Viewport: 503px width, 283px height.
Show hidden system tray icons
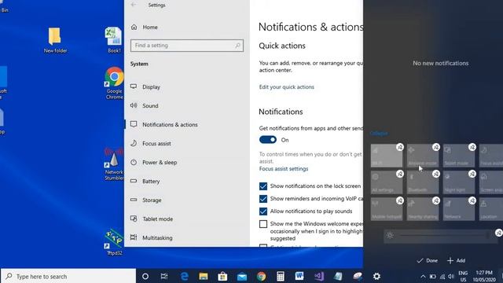point(423,276)
